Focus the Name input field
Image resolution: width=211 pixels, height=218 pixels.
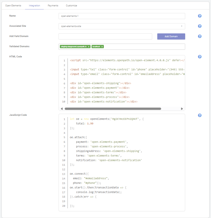[122, 16]
